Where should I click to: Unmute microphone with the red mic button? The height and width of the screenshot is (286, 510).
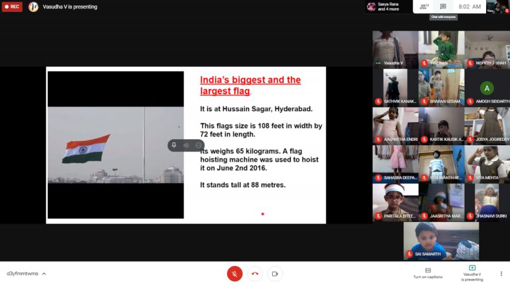(x=235, y=274)
